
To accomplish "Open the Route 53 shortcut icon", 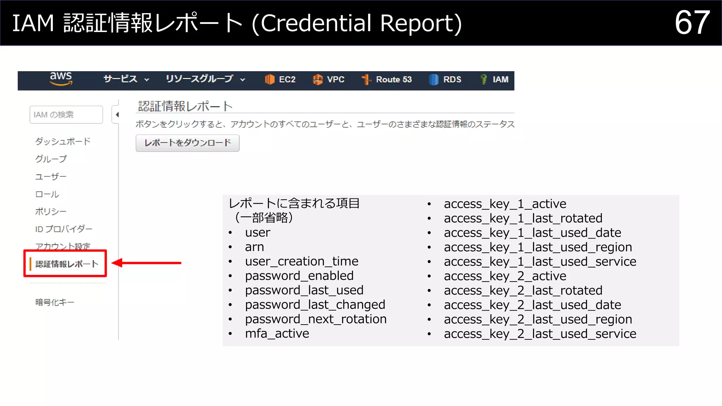I will click(x=366, y=80).
